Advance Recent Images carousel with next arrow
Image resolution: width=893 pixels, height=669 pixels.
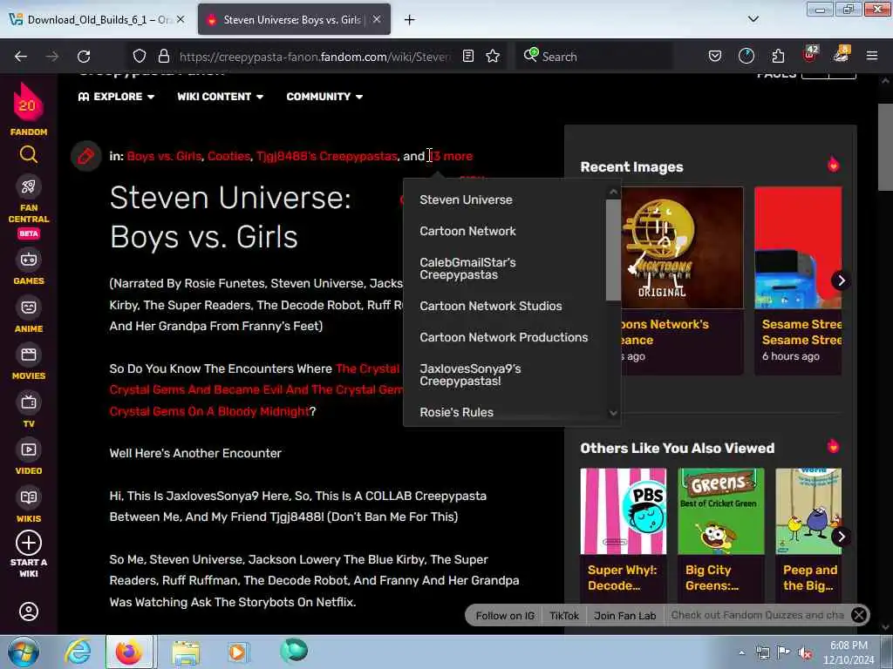[841, 280]
